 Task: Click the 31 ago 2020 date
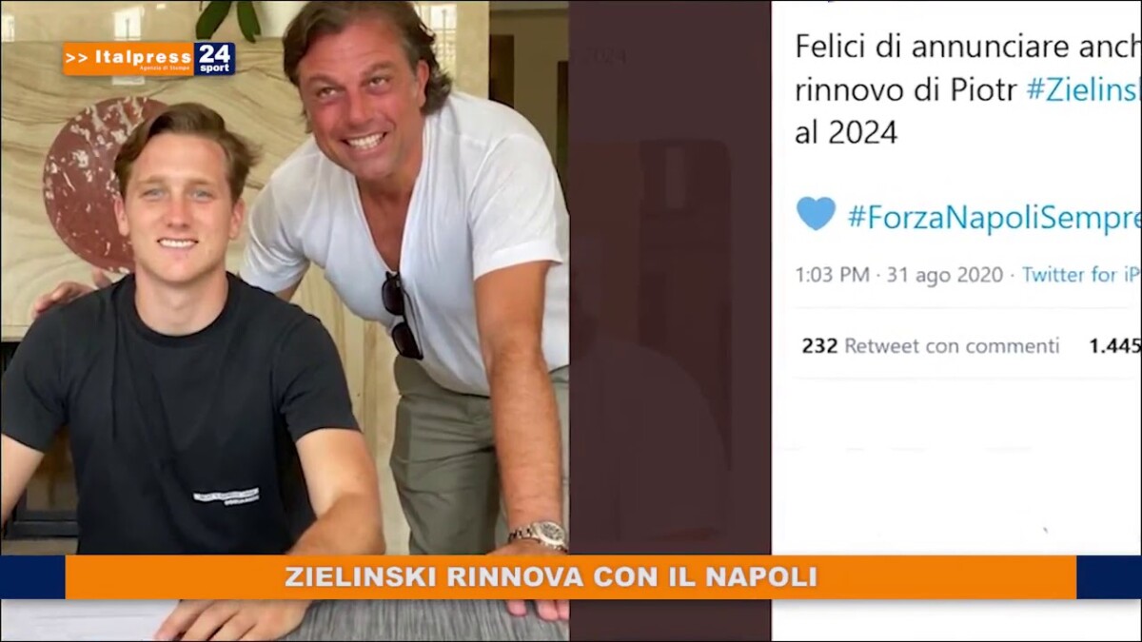[945, 275]
